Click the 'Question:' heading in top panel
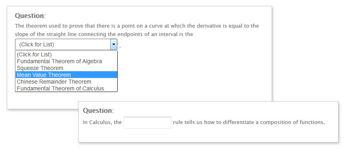Screen dimensions: 348x152 pos(30,16)
